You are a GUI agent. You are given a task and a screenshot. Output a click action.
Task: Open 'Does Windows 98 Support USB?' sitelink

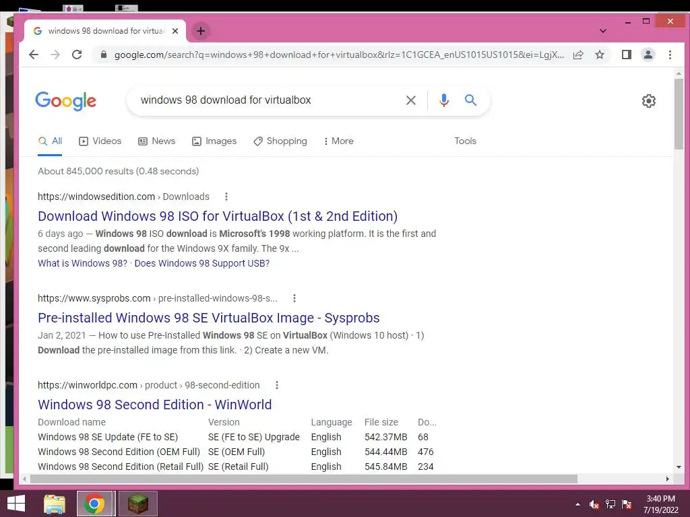pyautogui.click(x=202, y=263)
